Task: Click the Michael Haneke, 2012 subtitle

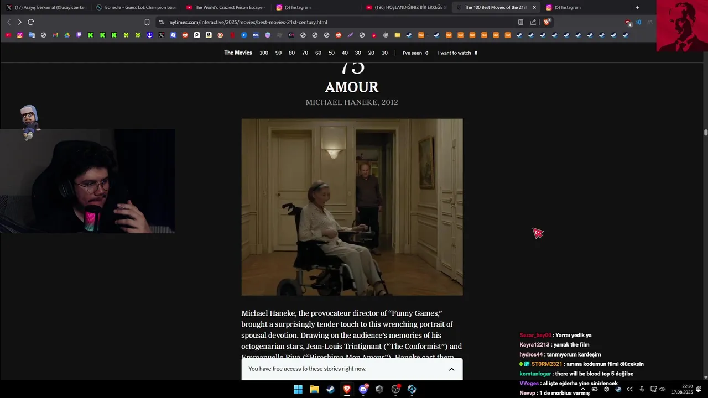Action: (x=352, y=102)
